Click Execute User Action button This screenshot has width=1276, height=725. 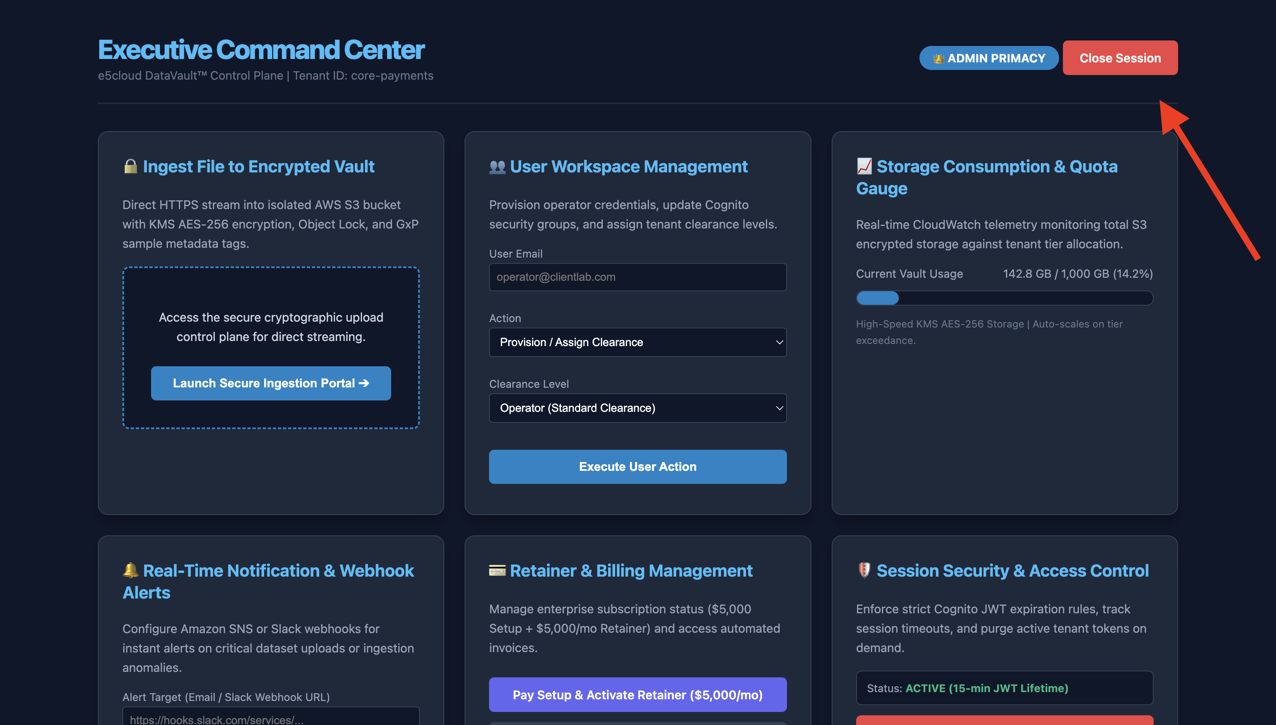tap(638, 467)
